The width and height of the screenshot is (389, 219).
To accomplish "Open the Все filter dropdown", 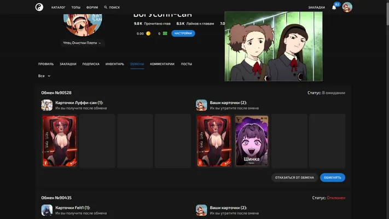I will point(44,76).
